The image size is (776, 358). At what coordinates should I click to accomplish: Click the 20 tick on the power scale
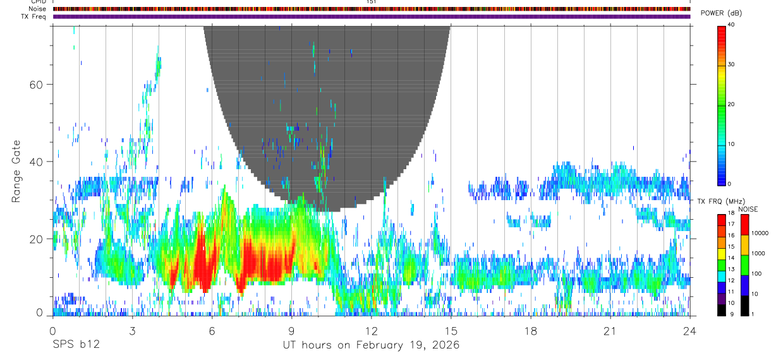731,104
